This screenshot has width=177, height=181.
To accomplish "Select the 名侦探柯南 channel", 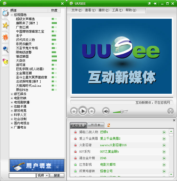I will coord(28,82).
